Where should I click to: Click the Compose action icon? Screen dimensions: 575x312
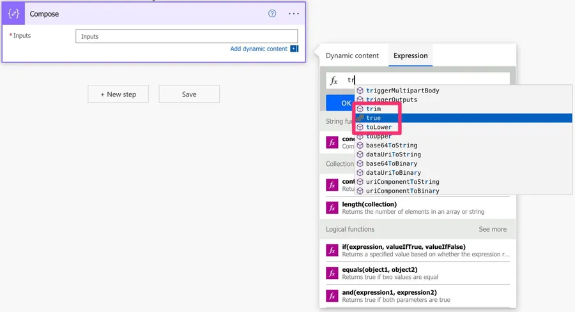(x=13, y=13)
